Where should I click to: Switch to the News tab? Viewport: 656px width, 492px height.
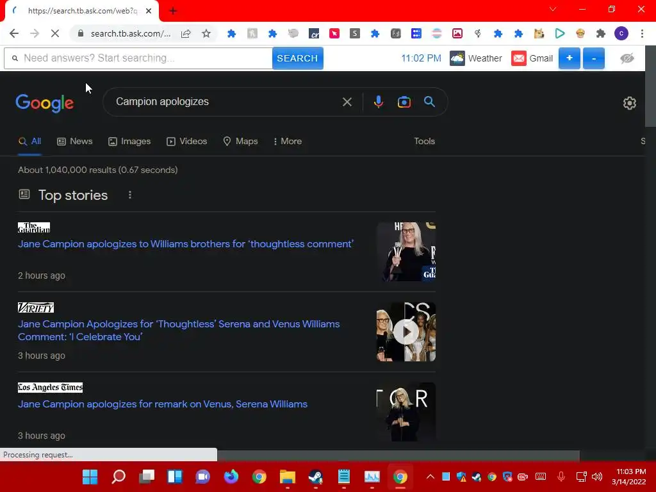pos(75,142)
